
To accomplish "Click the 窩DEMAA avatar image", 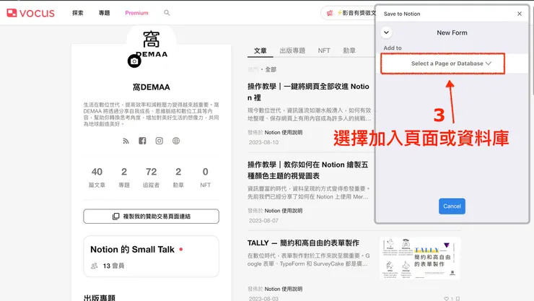I will (152, 44).
